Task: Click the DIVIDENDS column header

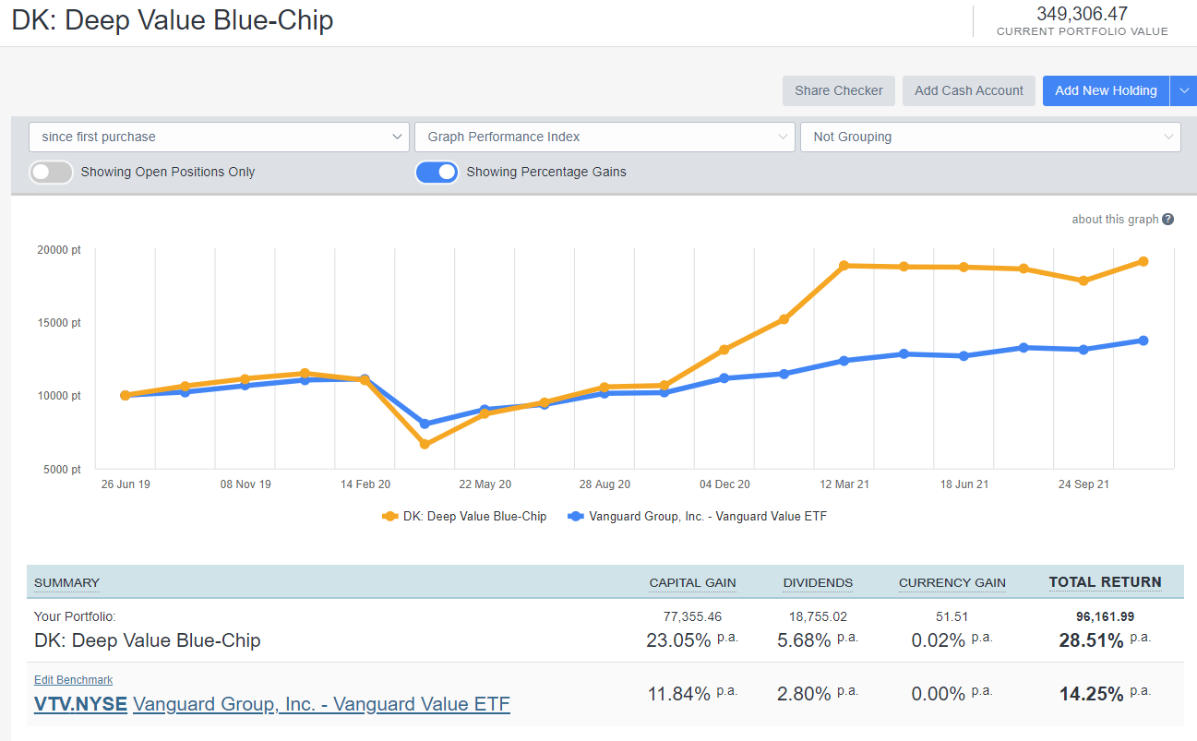Action: [x=818, y=582]
